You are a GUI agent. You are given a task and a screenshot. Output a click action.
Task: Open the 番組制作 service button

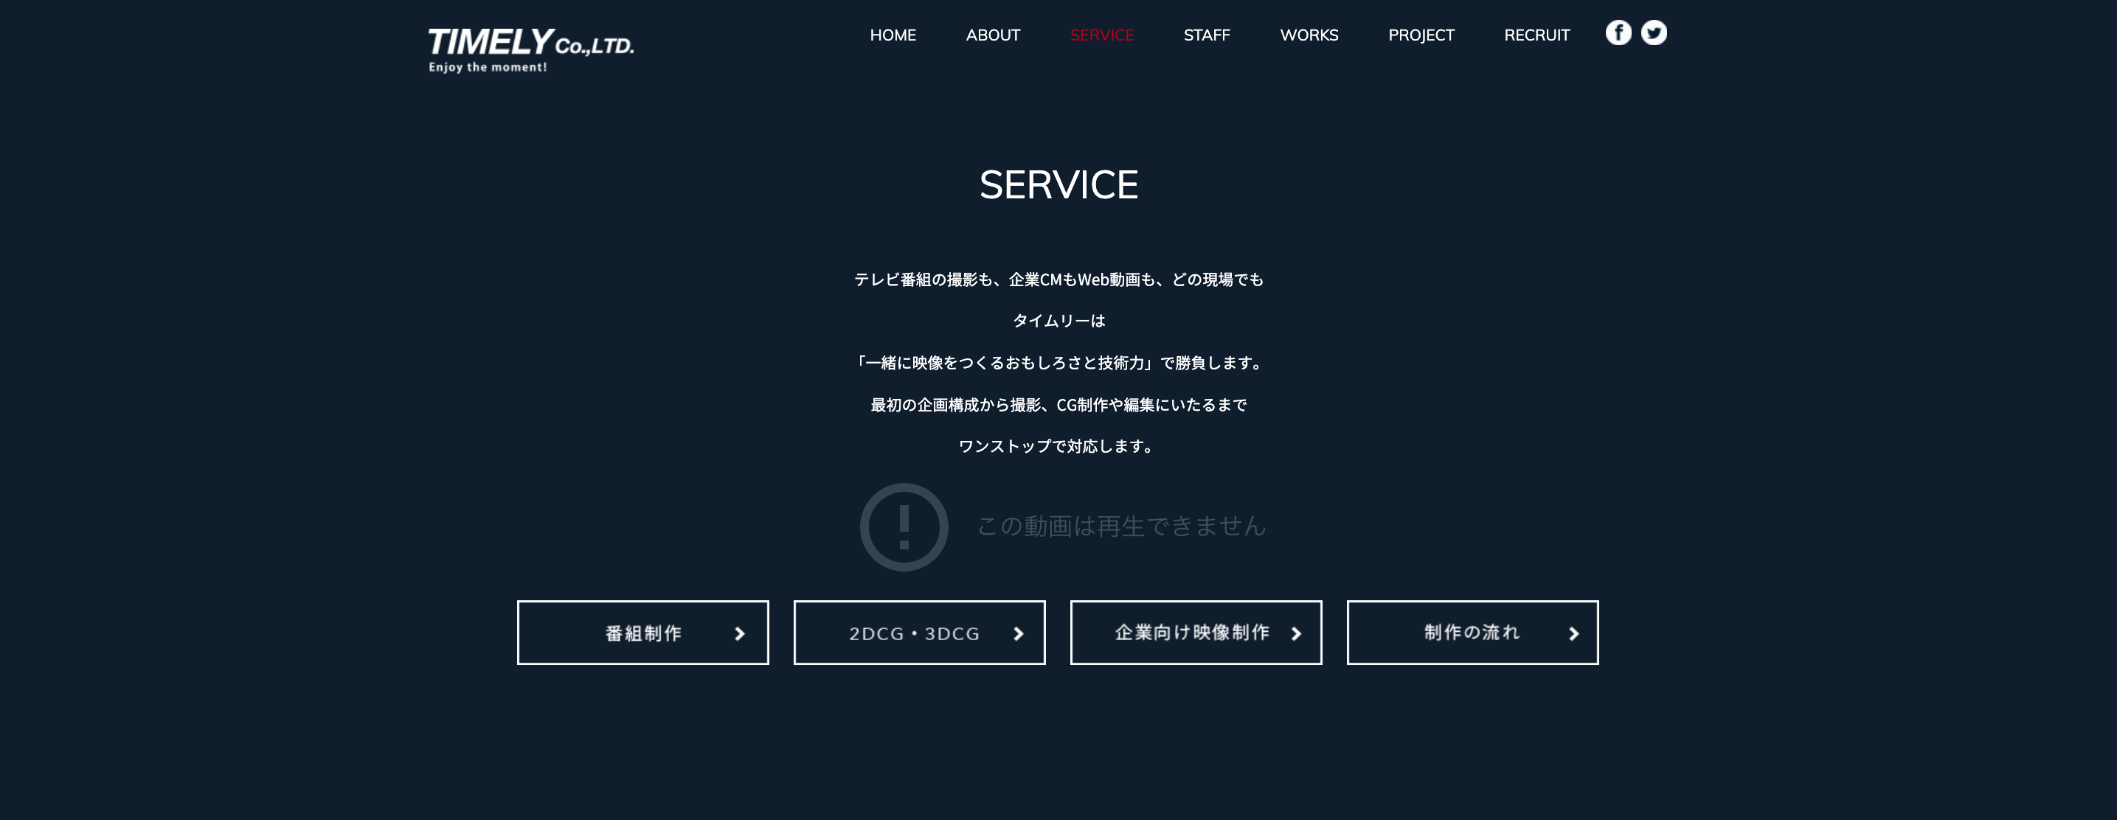pos(642,633)
